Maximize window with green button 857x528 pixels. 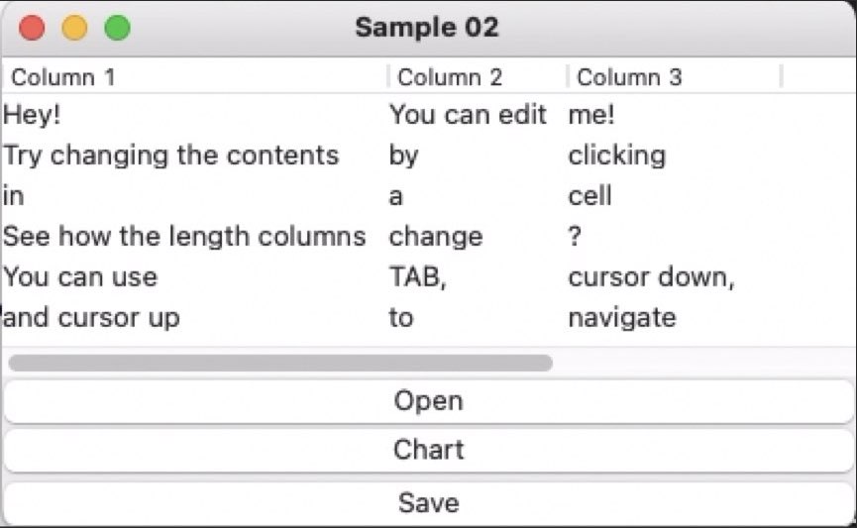pos(118,28)
